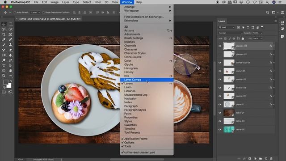Choose Timeline in the Window menu

(147, 129)
